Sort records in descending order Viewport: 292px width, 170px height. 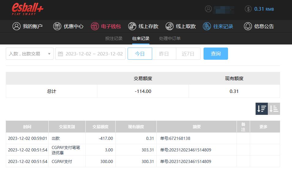pos(262,109)
